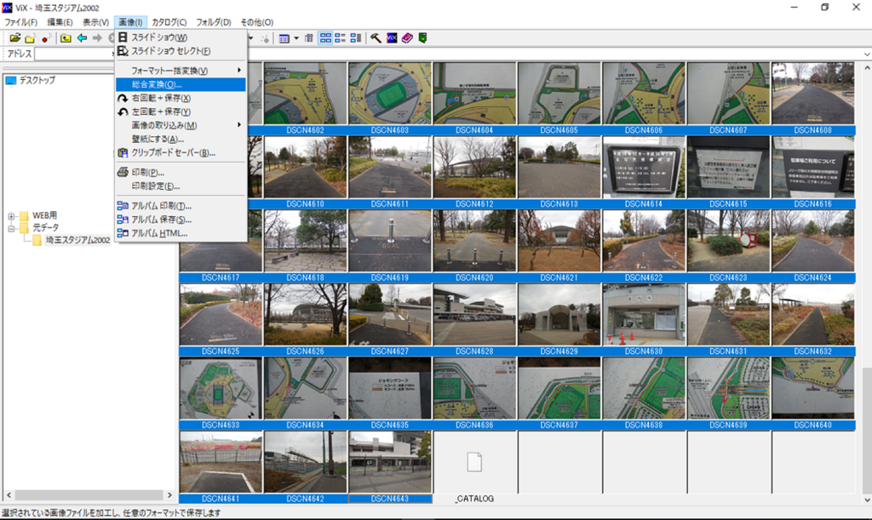Click thumbnail pane scroll up arrow

tap(866, 68)
